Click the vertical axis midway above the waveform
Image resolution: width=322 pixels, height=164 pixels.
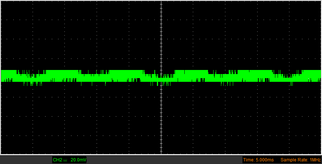pyautogui.click(x=161, y=35)
